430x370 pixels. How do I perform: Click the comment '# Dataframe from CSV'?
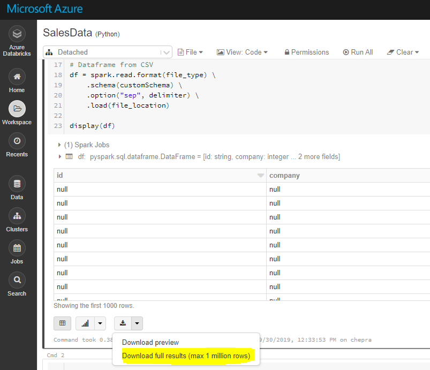coord(111,65)
